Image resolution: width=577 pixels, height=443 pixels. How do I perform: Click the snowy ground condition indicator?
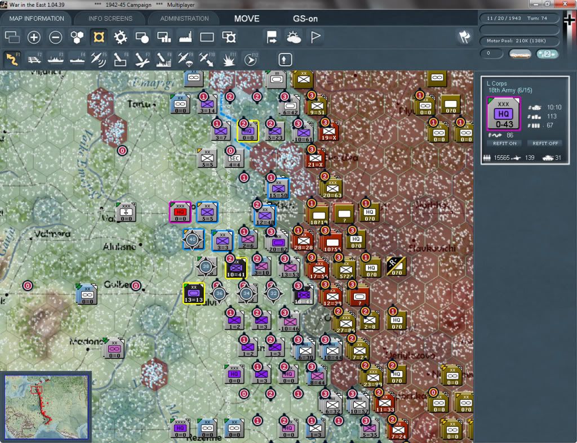(x=520, y=54)
